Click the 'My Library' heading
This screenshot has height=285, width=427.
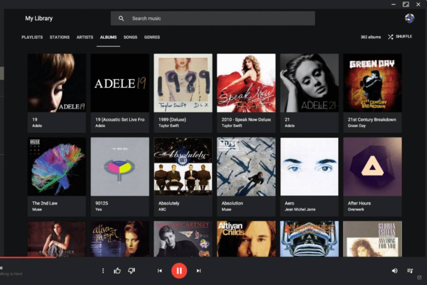(39, 18)
